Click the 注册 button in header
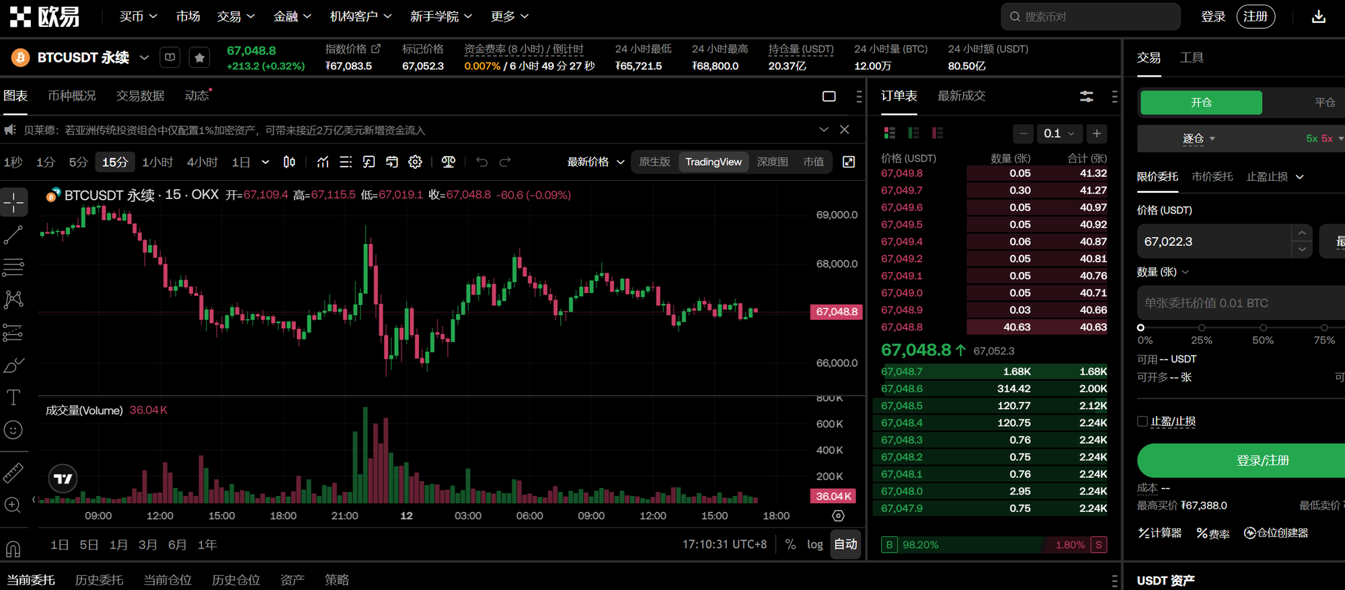Screen dimensions: 1345x590 (1255, 17)
